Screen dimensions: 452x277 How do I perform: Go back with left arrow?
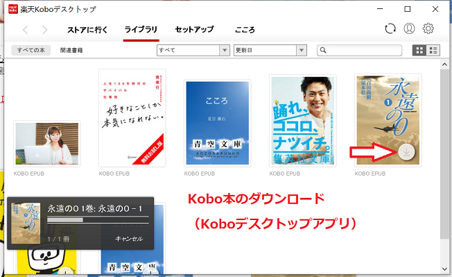point(26,30)
